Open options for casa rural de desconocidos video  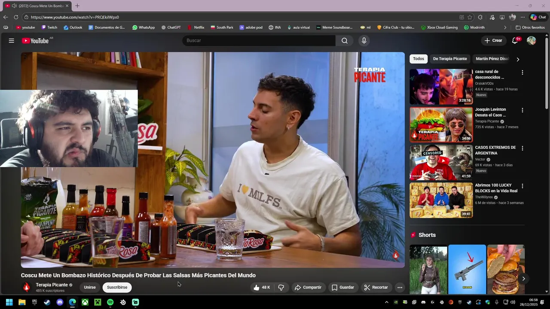coord(522,73)
